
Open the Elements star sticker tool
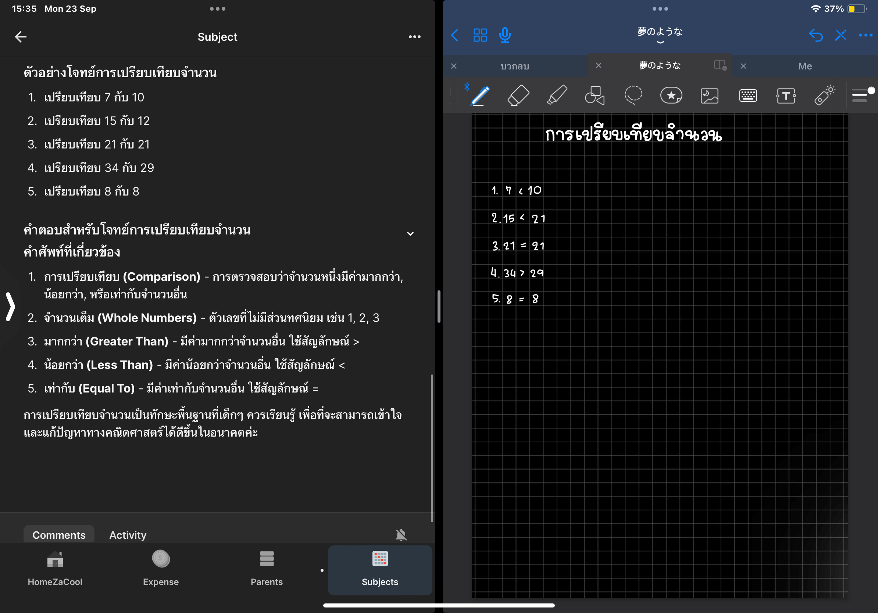pos(671,96)
